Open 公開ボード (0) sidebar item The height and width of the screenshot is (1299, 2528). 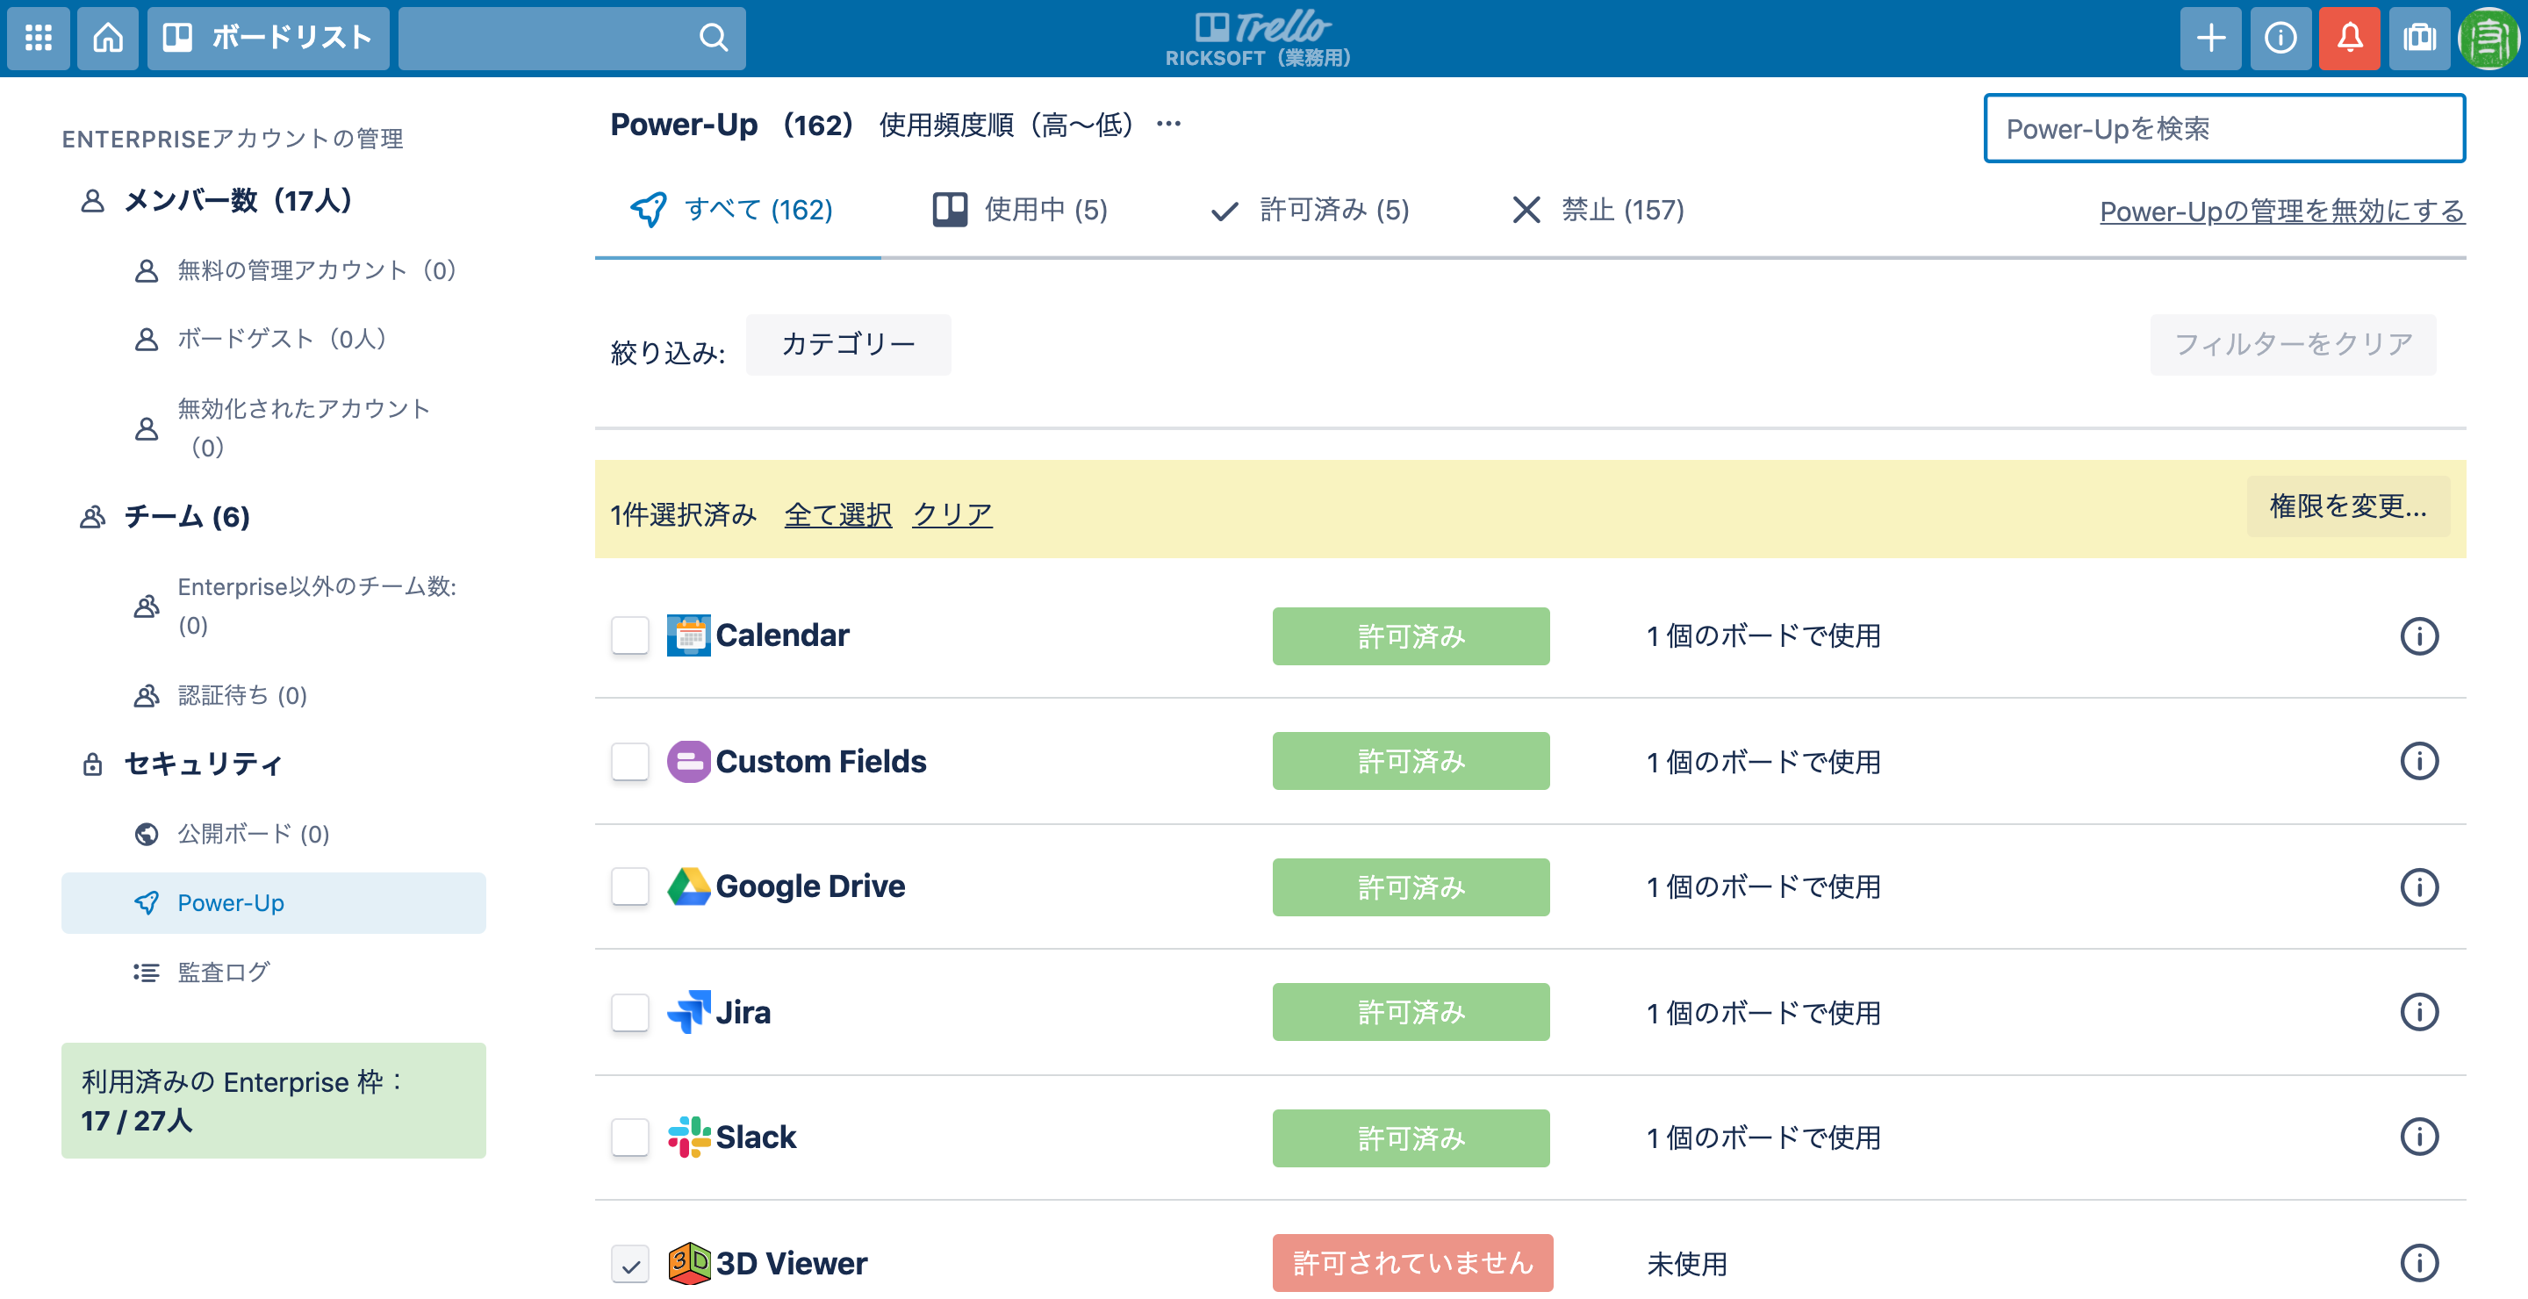point(232,835)
